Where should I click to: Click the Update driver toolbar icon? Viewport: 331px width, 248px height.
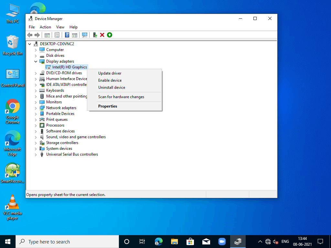tap(95, 35)
